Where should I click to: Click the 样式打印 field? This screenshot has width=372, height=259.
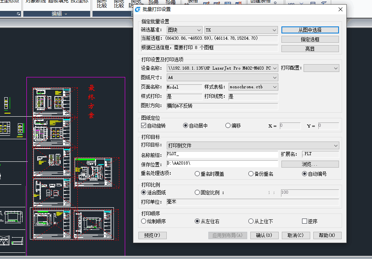pyautogui.click(x=184, y=96)
